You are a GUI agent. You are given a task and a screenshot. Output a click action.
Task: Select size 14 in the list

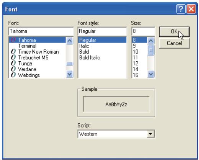coord(139,69)
